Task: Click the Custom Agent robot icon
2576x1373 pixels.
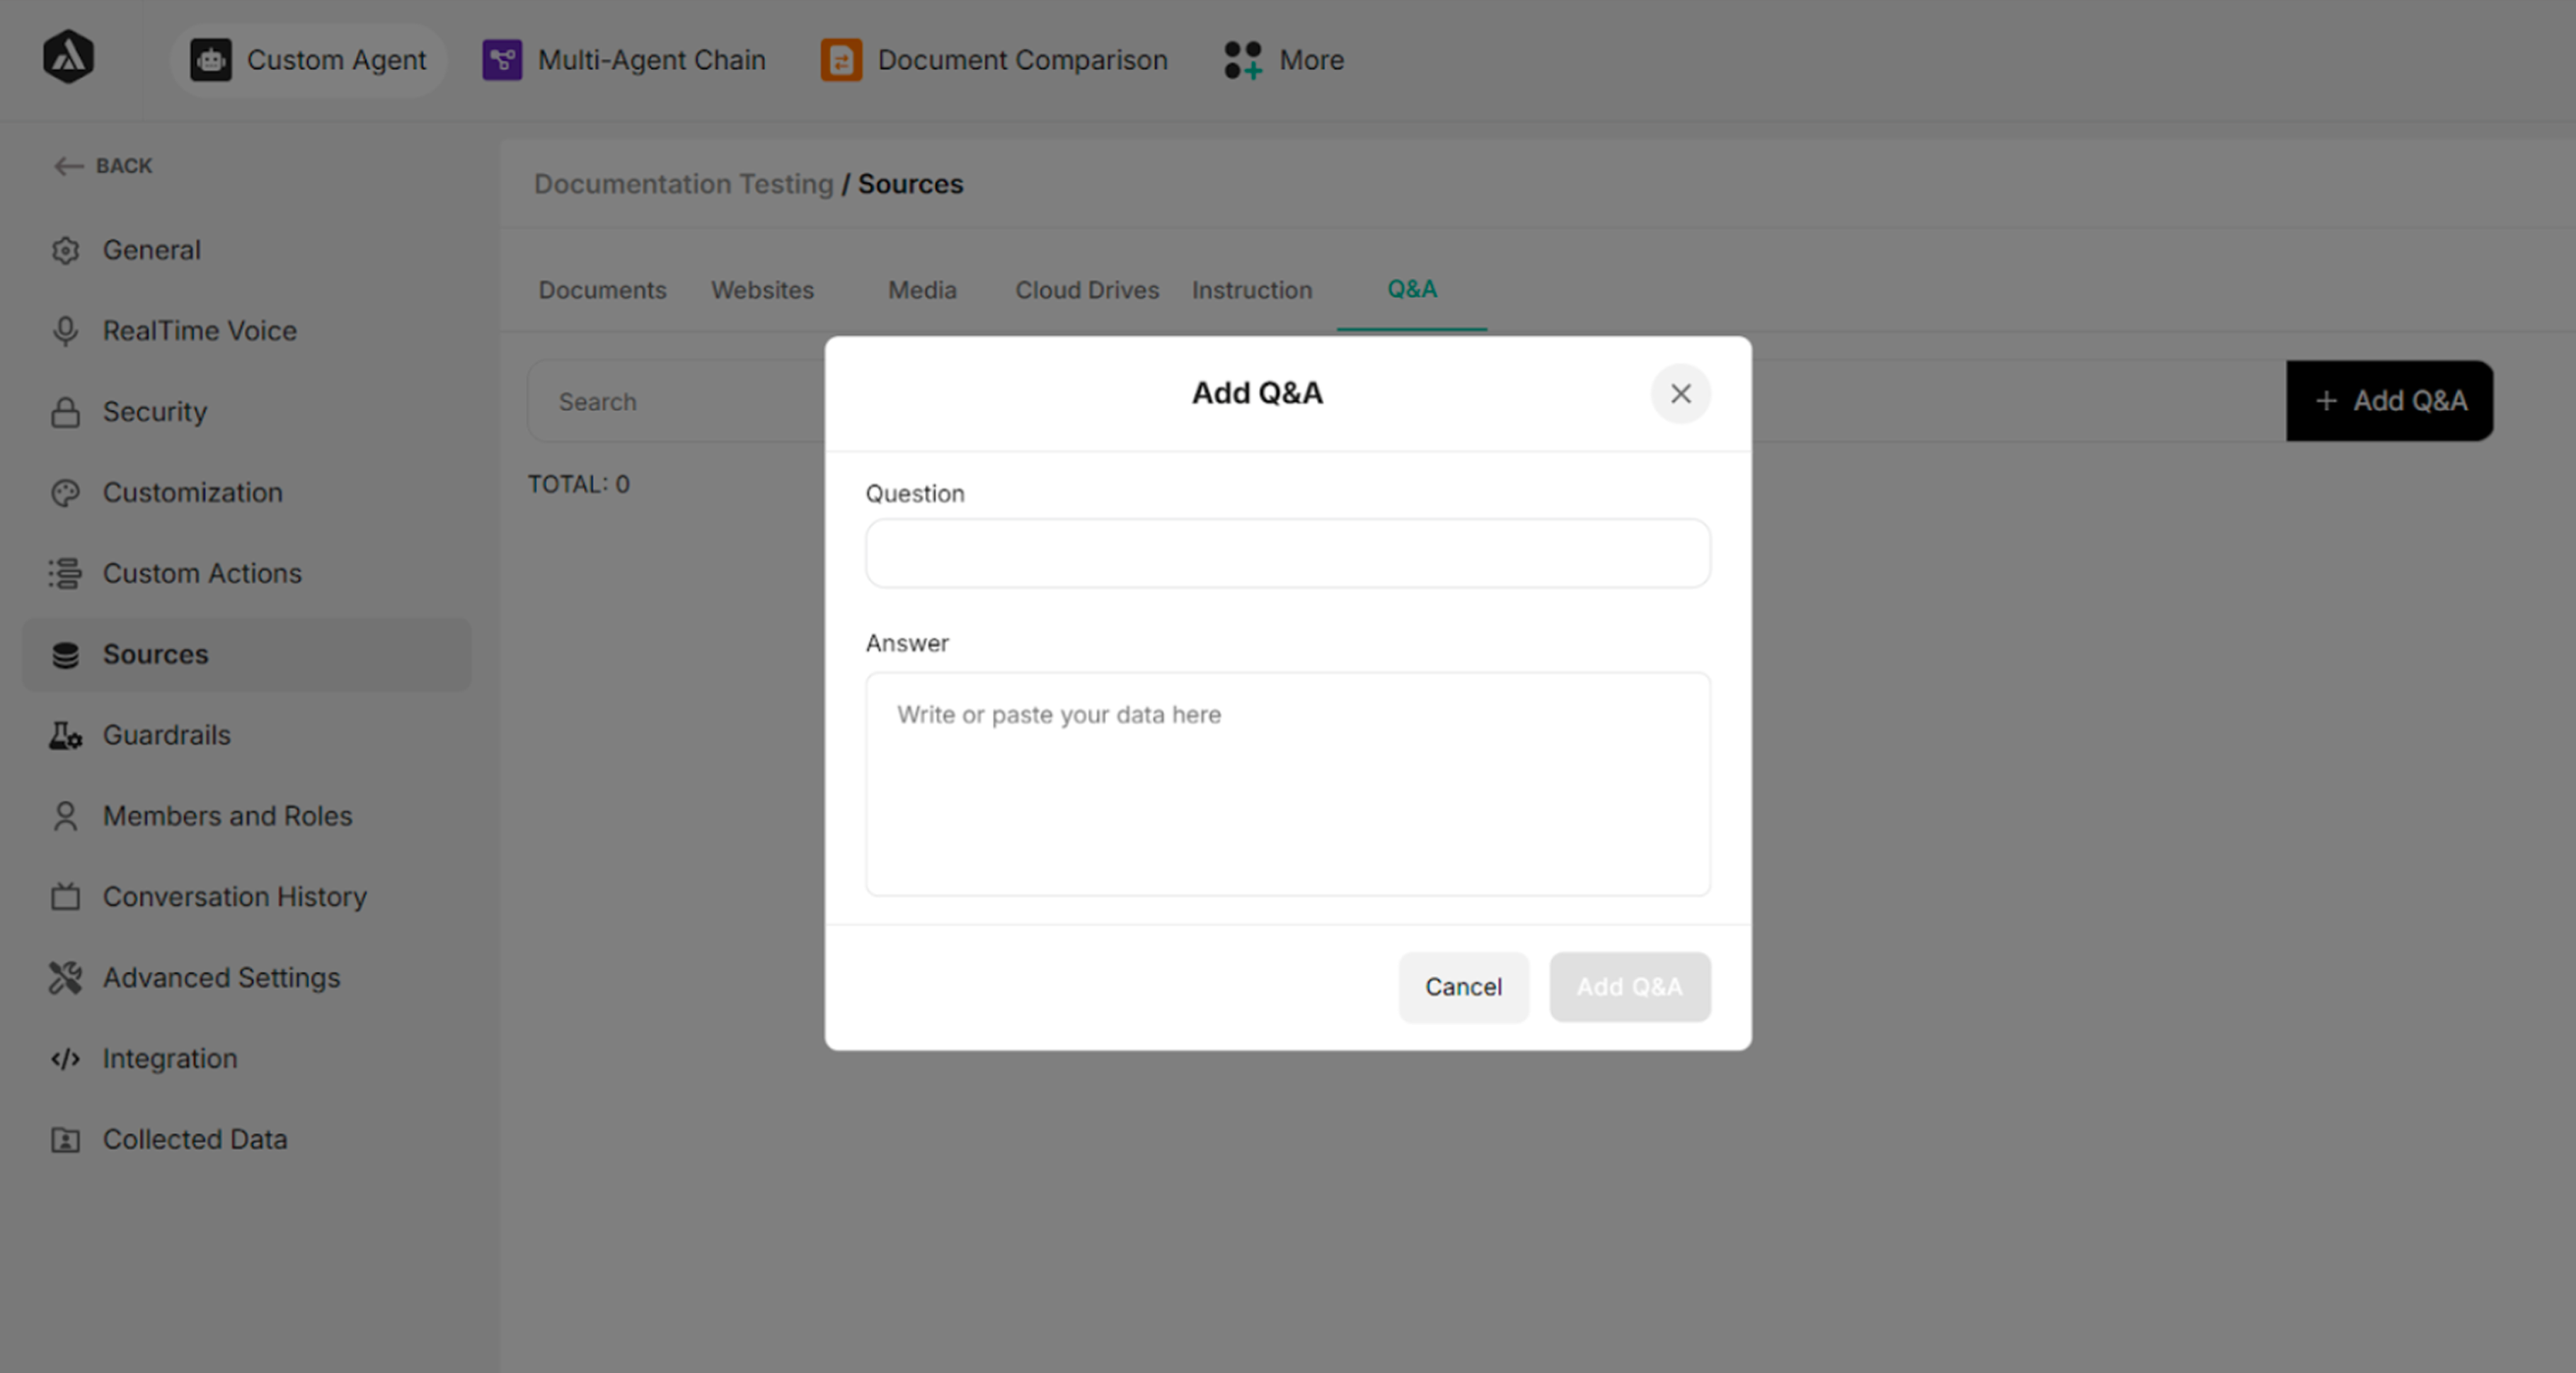Action: 211,60
